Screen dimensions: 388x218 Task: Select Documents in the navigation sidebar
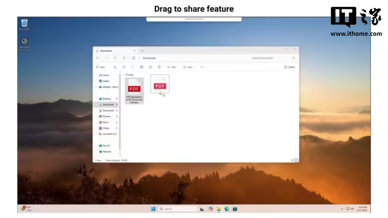[108, 111]
